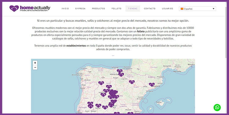Select the store heart near Barcelona
The image size is (229, 115).
point(152,85)
